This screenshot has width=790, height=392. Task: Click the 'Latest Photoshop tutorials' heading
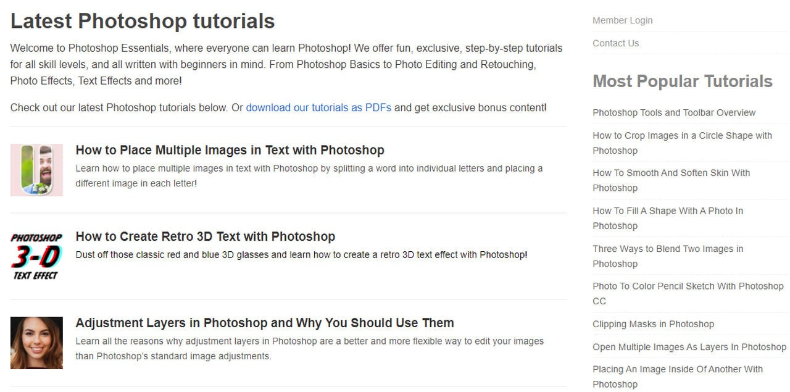143,21
